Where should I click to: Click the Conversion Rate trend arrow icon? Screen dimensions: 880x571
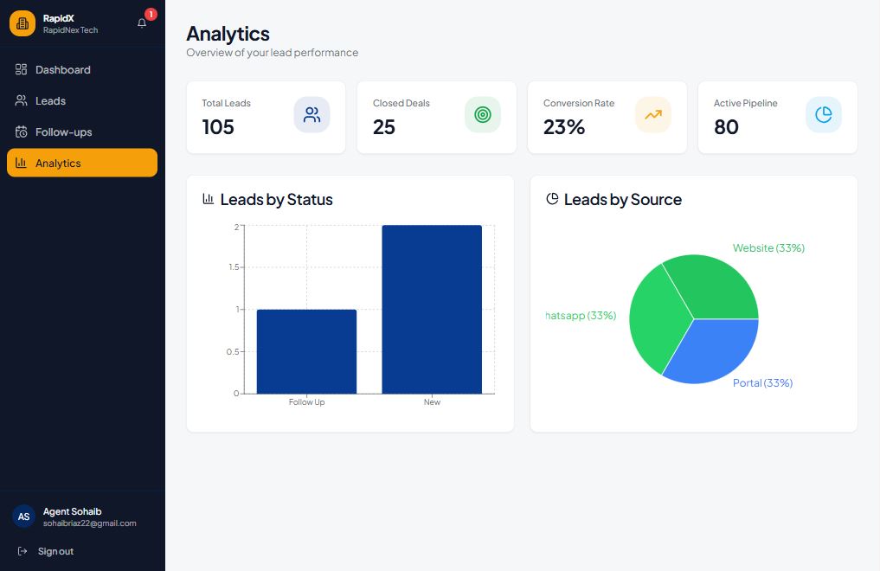tap(652, 113)
